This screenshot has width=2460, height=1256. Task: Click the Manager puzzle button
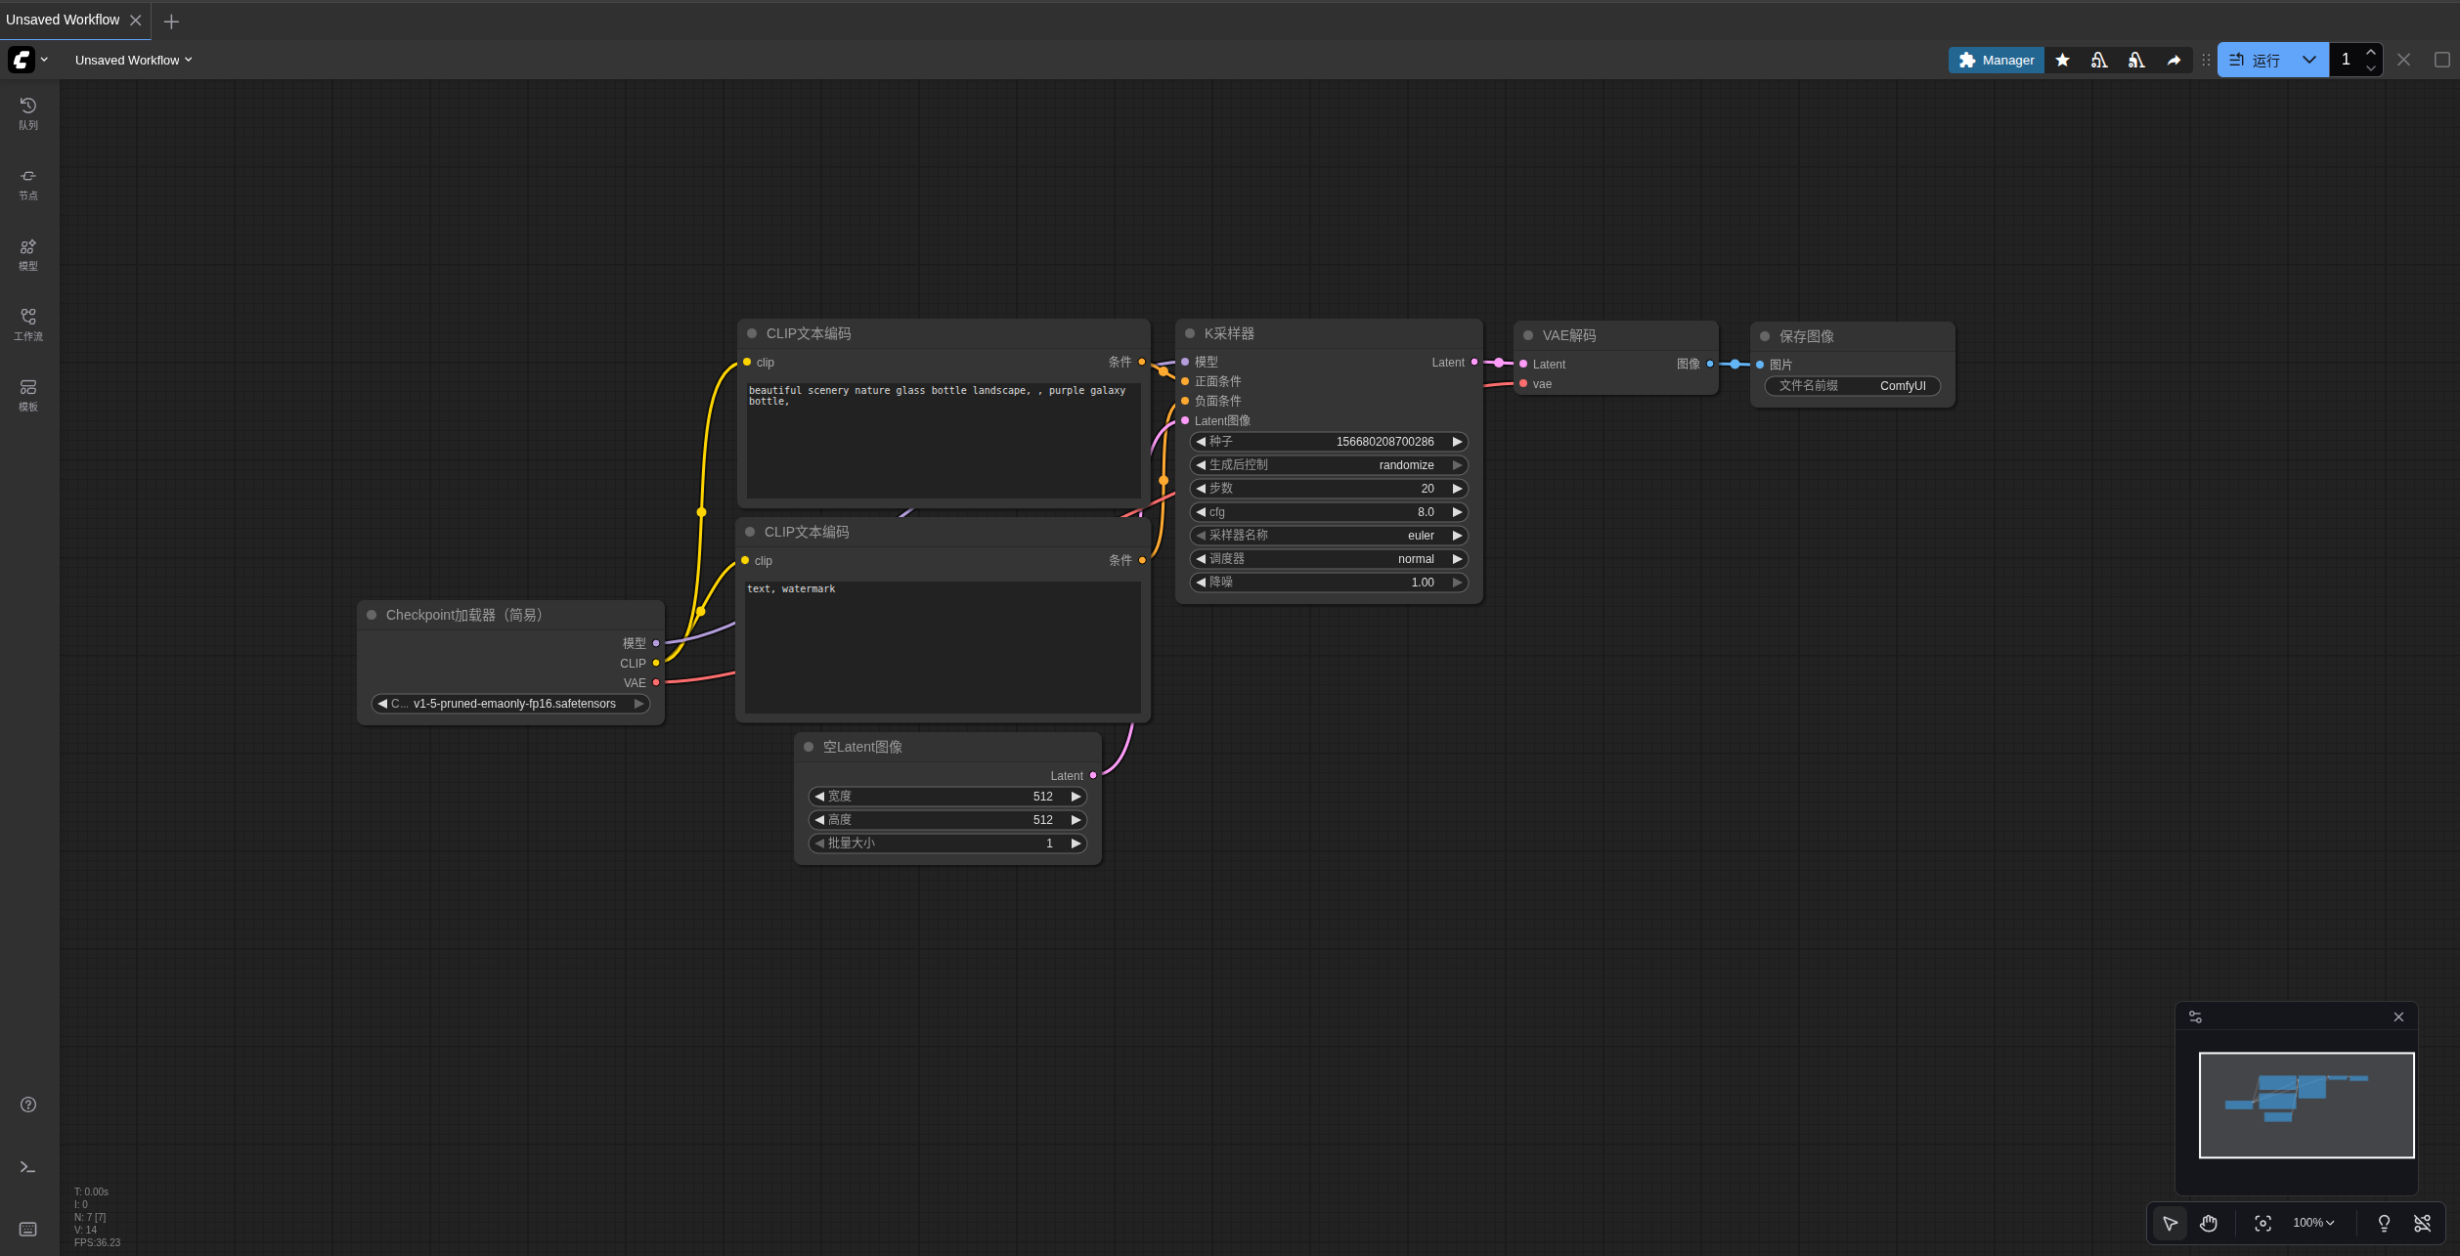[1996, 60]
